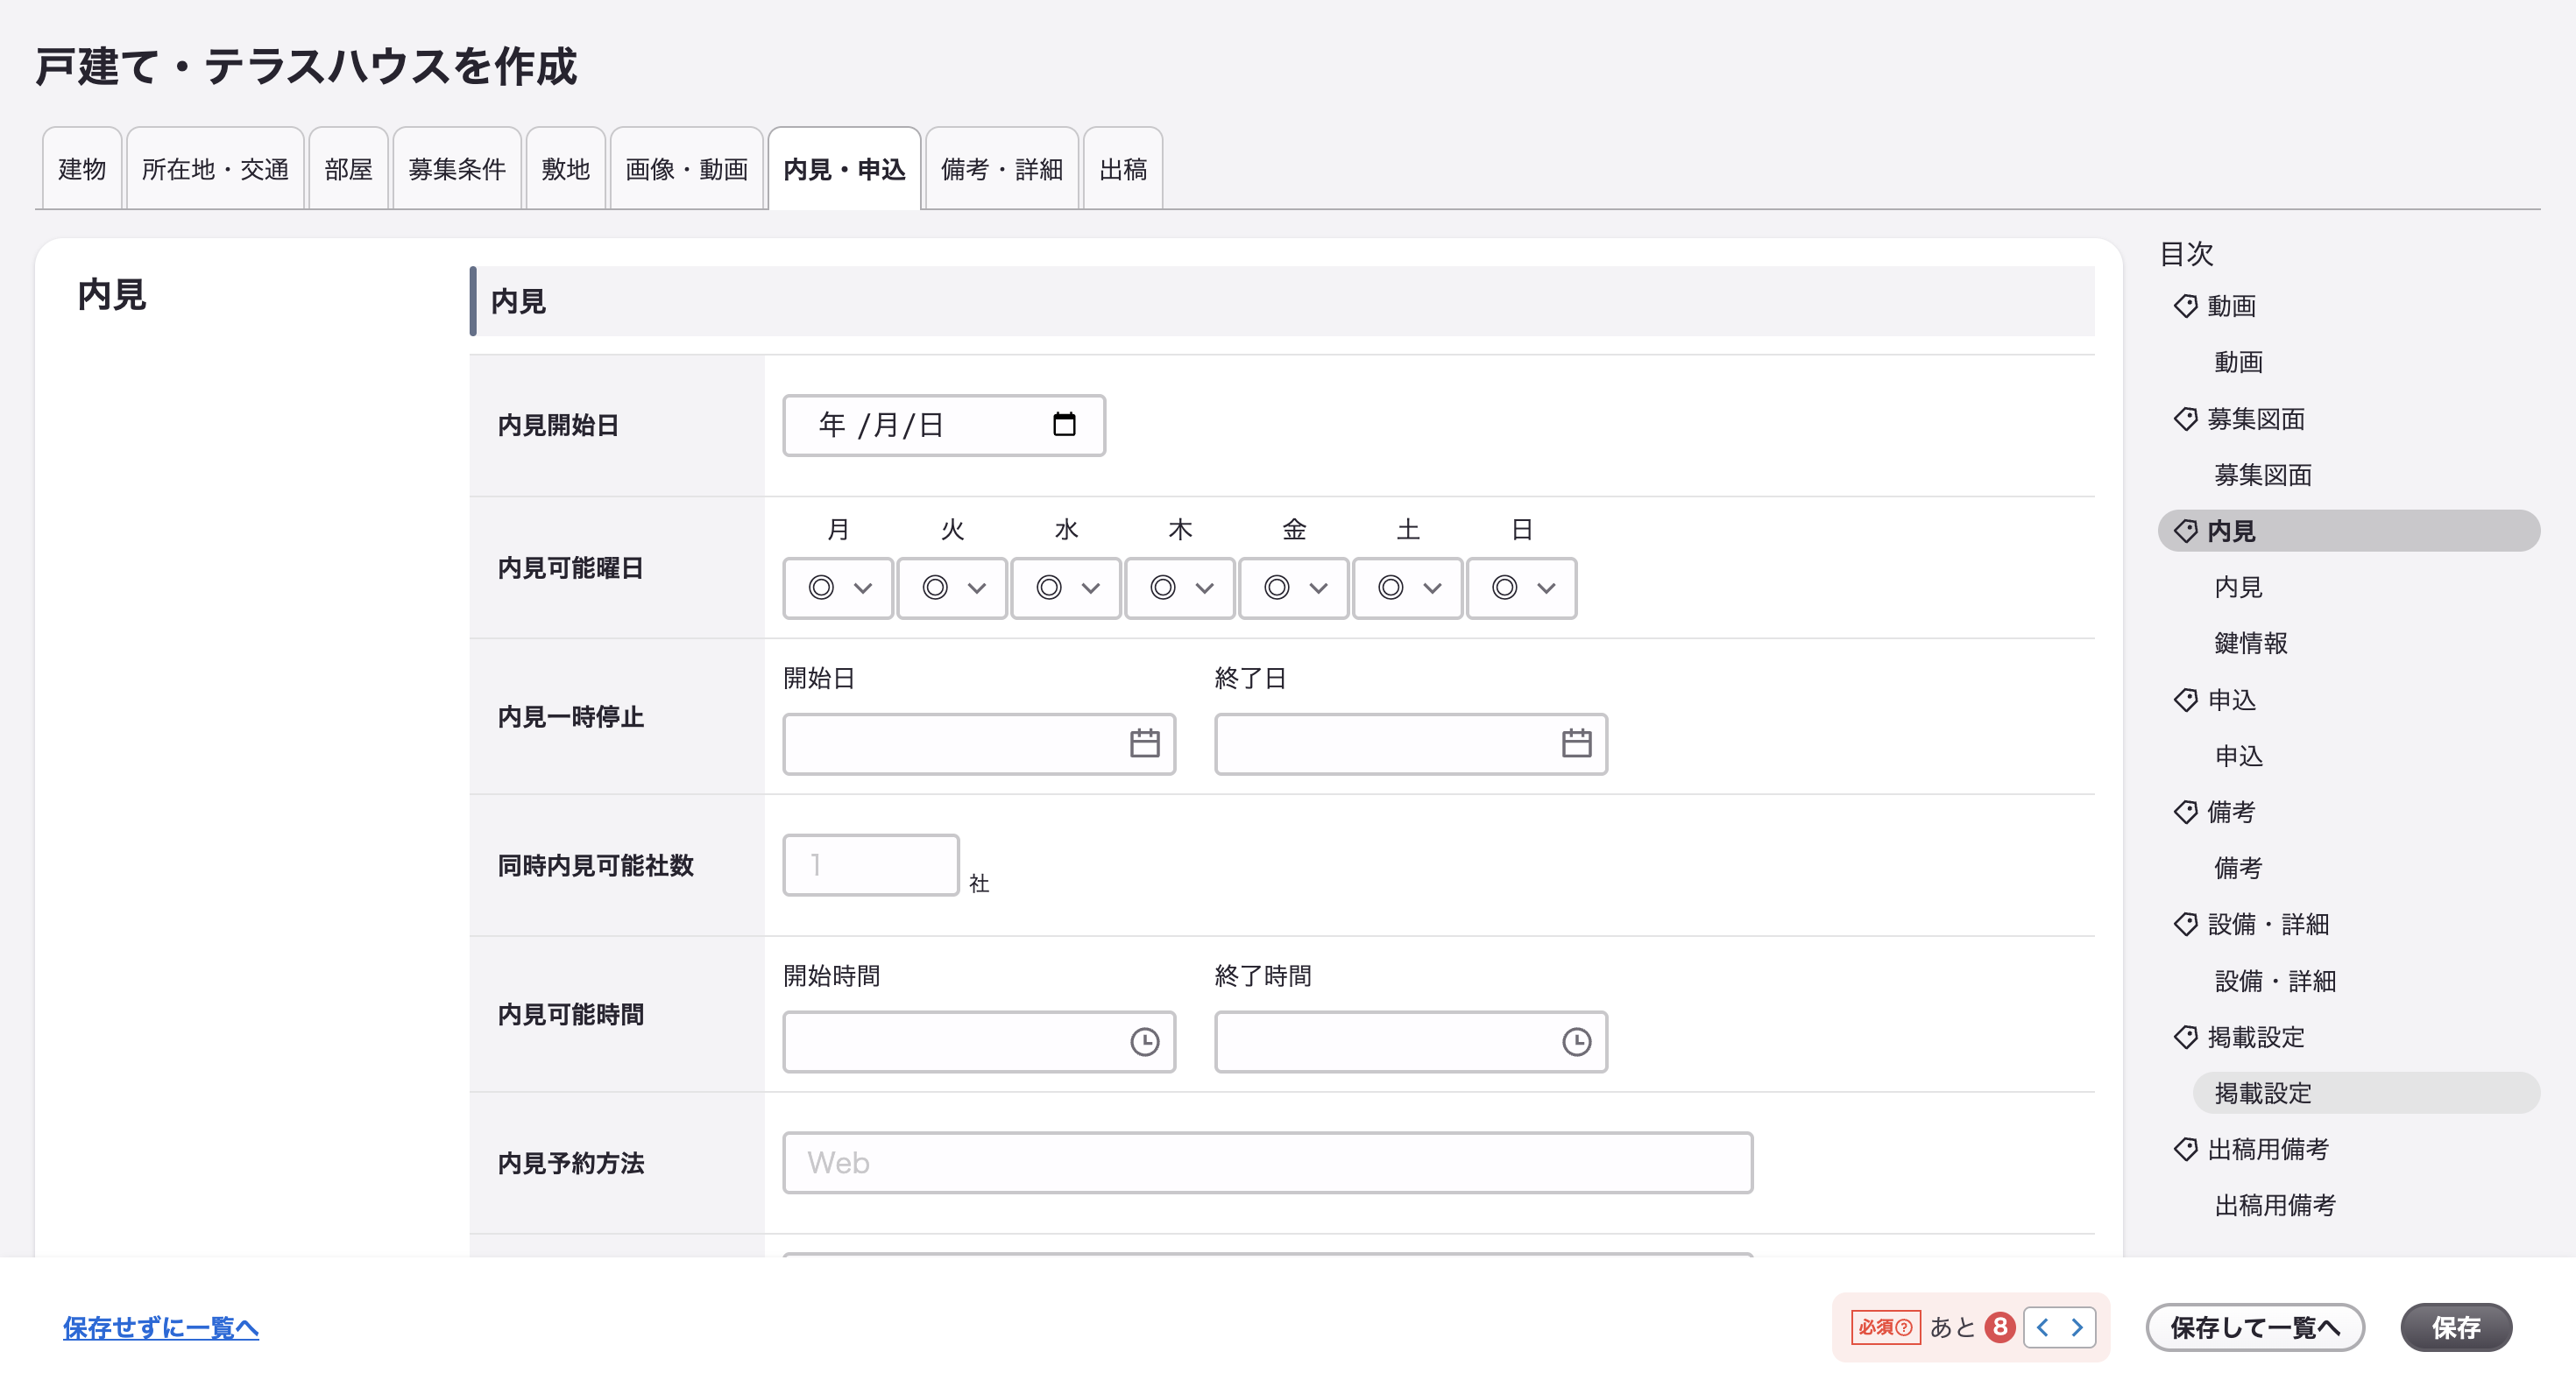Open Monday (月) availability dropdown

pyautogui.click(x=838, y=588)
